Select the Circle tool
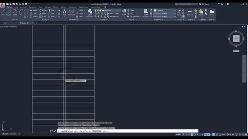248x139 pixels. pos(15,12)
